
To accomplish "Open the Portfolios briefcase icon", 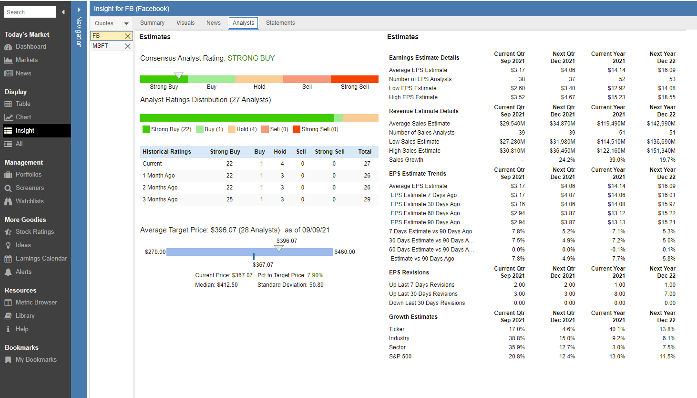I will [x=8, y=175].
